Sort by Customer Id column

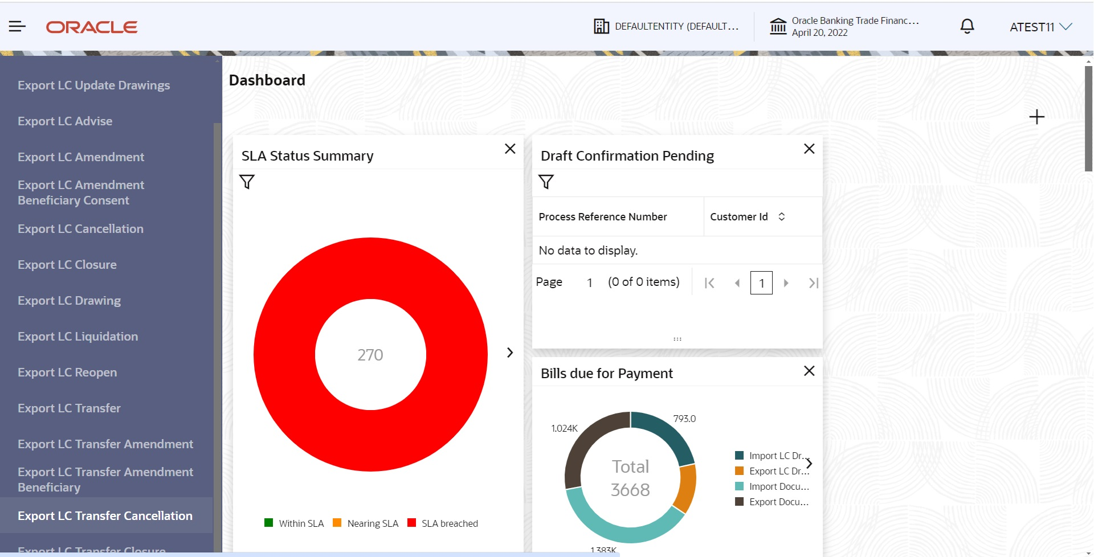782,216
